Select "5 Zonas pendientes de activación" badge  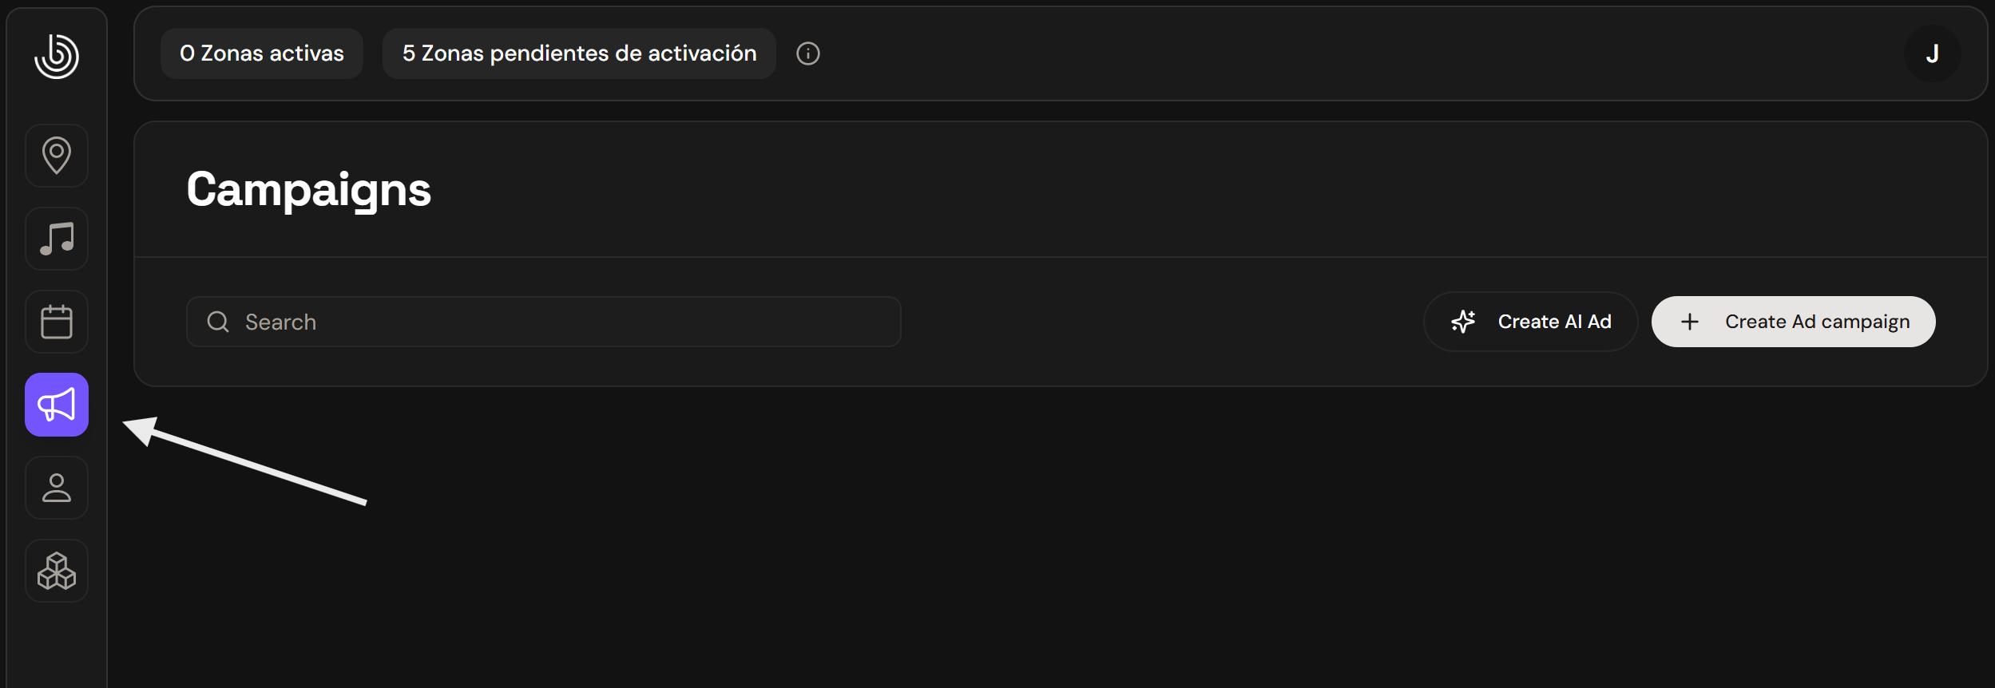[x=579, y=53]
